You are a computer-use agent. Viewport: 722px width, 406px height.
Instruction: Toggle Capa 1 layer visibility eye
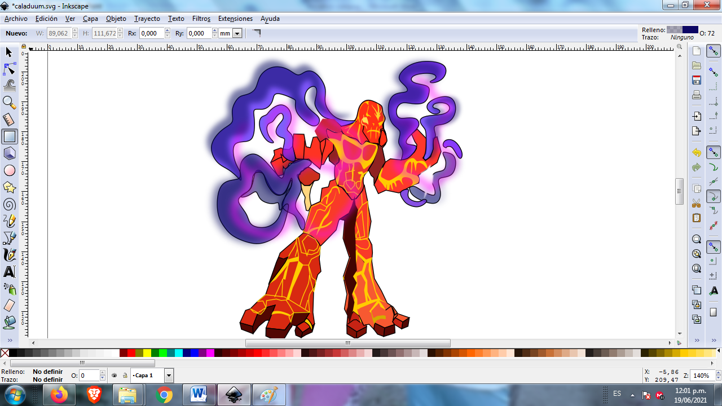point(115,376)
